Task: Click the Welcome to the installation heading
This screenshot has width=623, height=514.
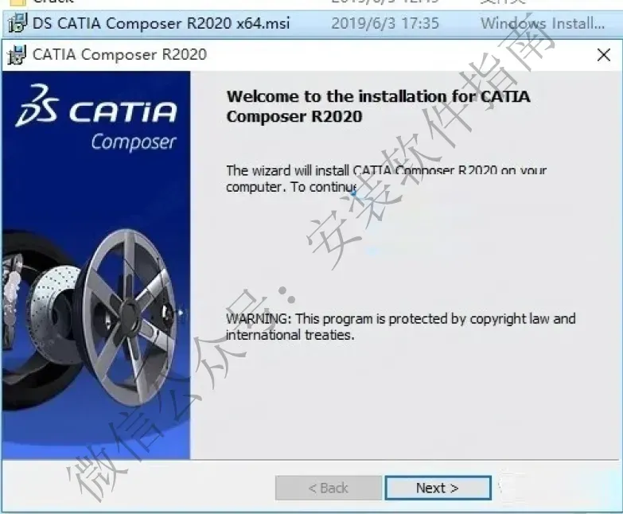Action: (x=378, y=106)
